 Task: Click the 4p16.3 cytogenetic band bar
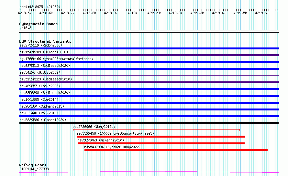(x=149, y=31)
